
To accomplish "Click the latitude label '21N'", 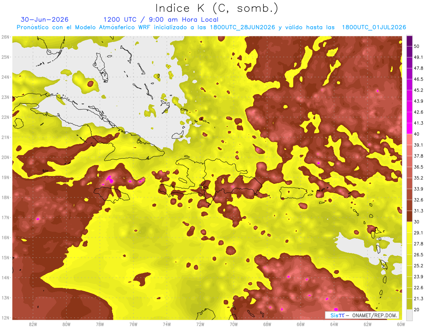I will click(5, 137).
